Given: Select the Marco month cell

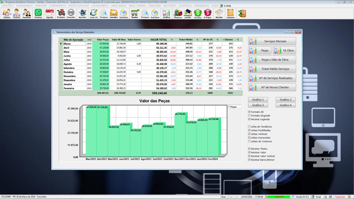Looking at the screenshot, I should 74,44.
